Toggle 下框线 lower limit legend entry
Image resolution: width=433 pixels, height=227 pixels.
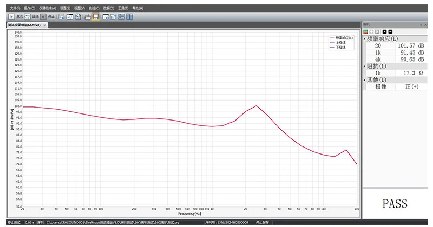(x=340, y=48)
